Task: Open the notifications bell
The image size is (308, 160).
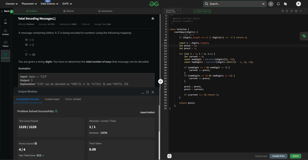Action: pyautogui.click(x=278, y=4)
